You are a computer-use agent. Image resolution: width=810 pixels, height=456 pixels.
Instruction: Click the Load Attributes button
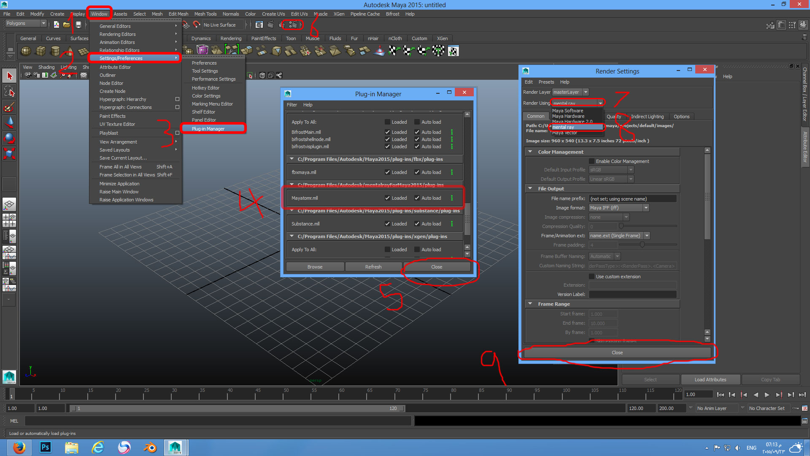click(710, 380)
